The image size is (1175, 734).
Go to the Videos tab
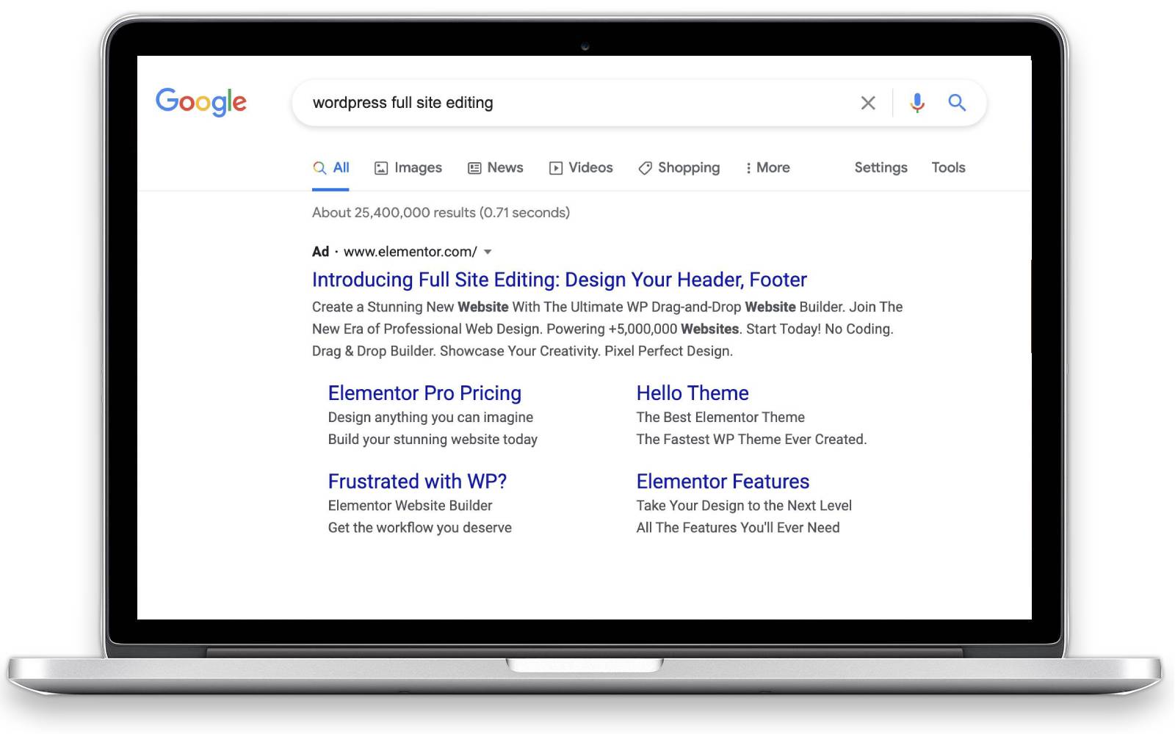(x=581, y=168)
